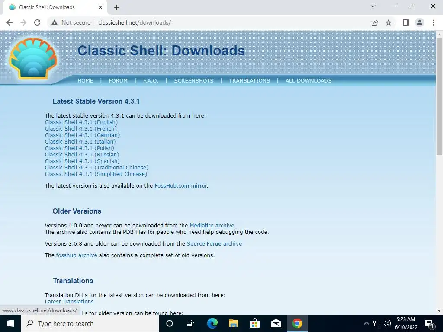Open ALL DOWNLOADS in site navigation
The image size is (443, 332).
[x=308, y=81]
